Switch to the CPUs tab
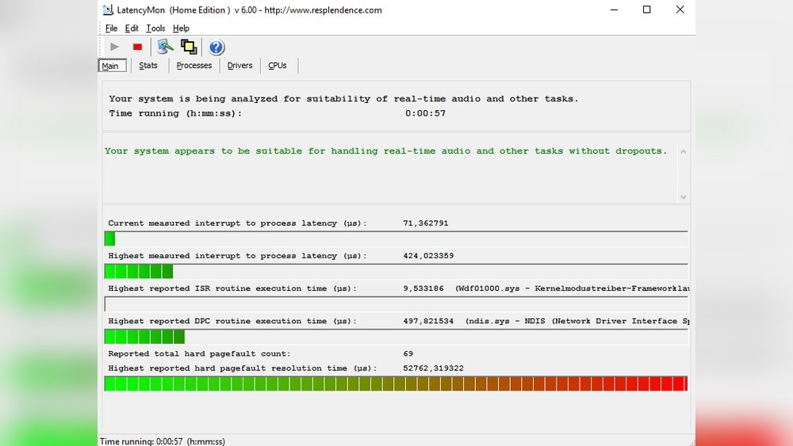This screenshot has width=793, height=446. [277, 65]
